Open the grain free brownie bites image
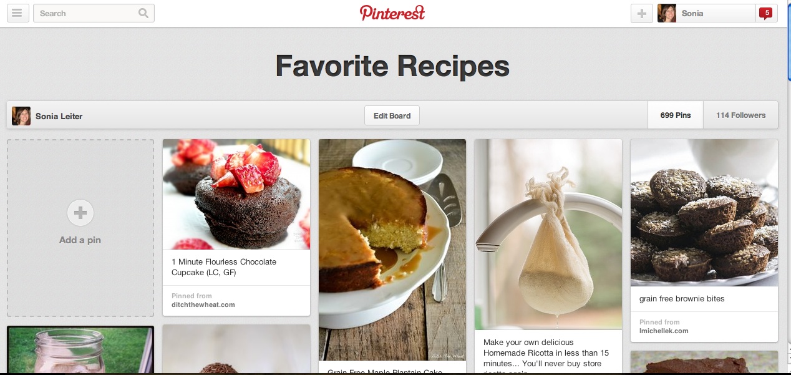 point(704,212)
